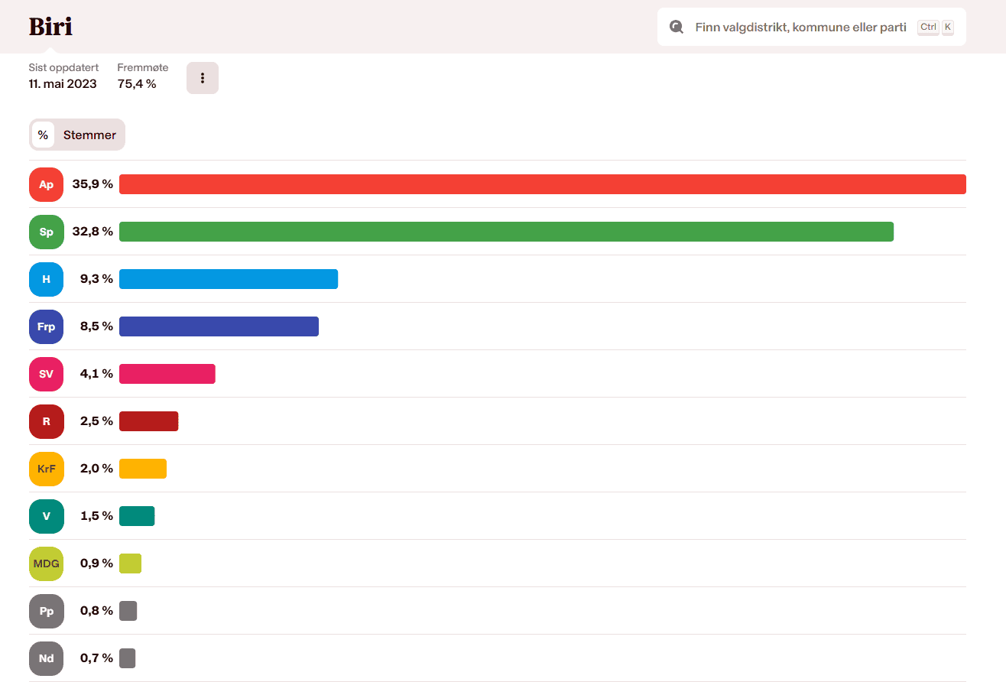Click the red Ap result bar

(542, 184)
